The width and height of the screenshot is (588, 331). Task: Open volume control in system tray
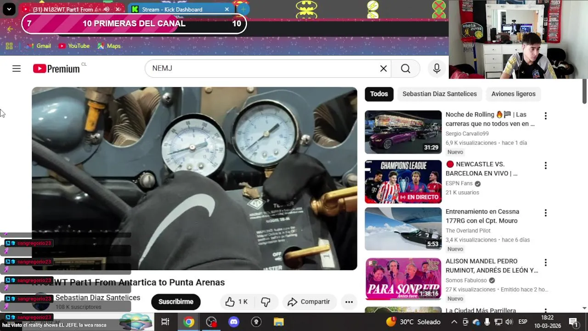coord(509,322)
